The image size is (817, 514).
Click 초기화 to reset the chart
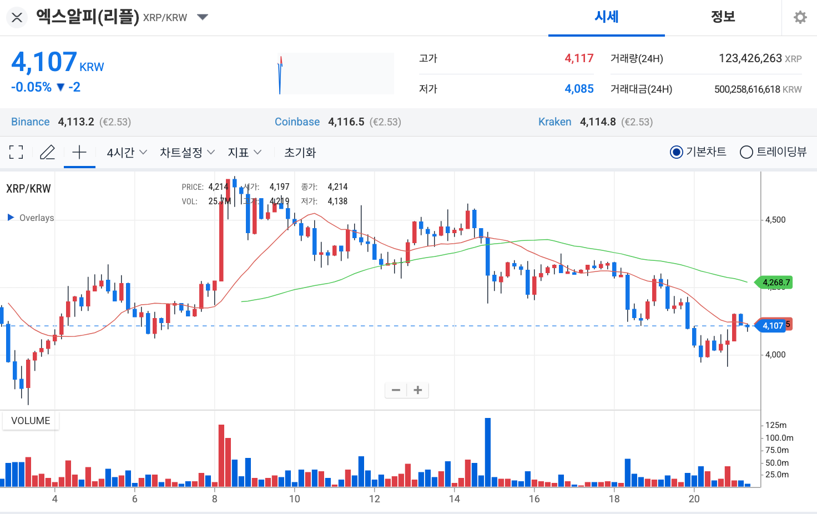click(300, 152)
